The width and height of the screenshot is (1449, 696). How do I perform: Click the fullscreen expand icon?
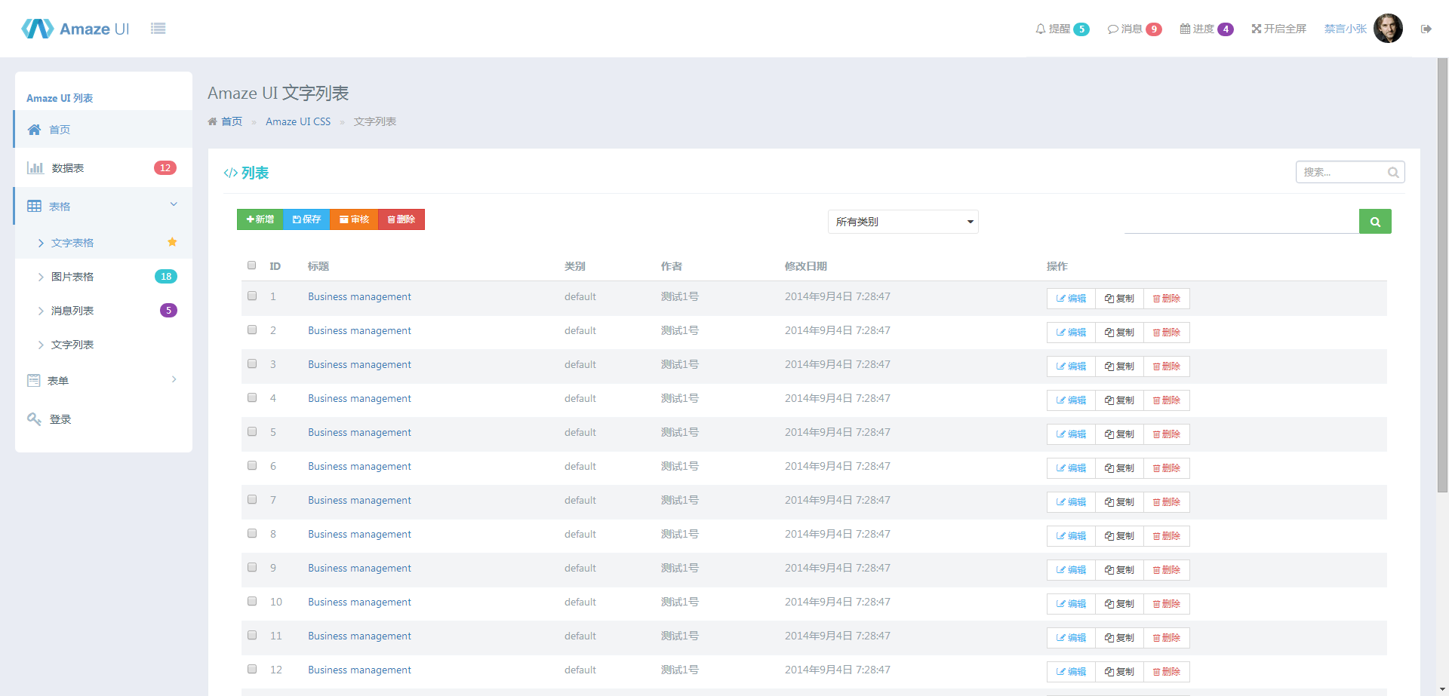[x=1257, y=29]
